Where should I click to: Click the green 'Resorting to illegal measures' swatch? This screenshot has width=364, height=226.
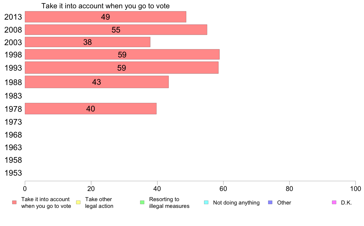tap(142, 202)
